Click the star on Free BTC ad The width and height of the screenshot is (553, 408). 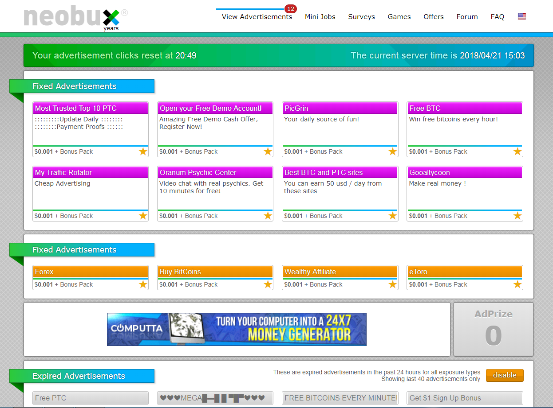tap(517, 152)
